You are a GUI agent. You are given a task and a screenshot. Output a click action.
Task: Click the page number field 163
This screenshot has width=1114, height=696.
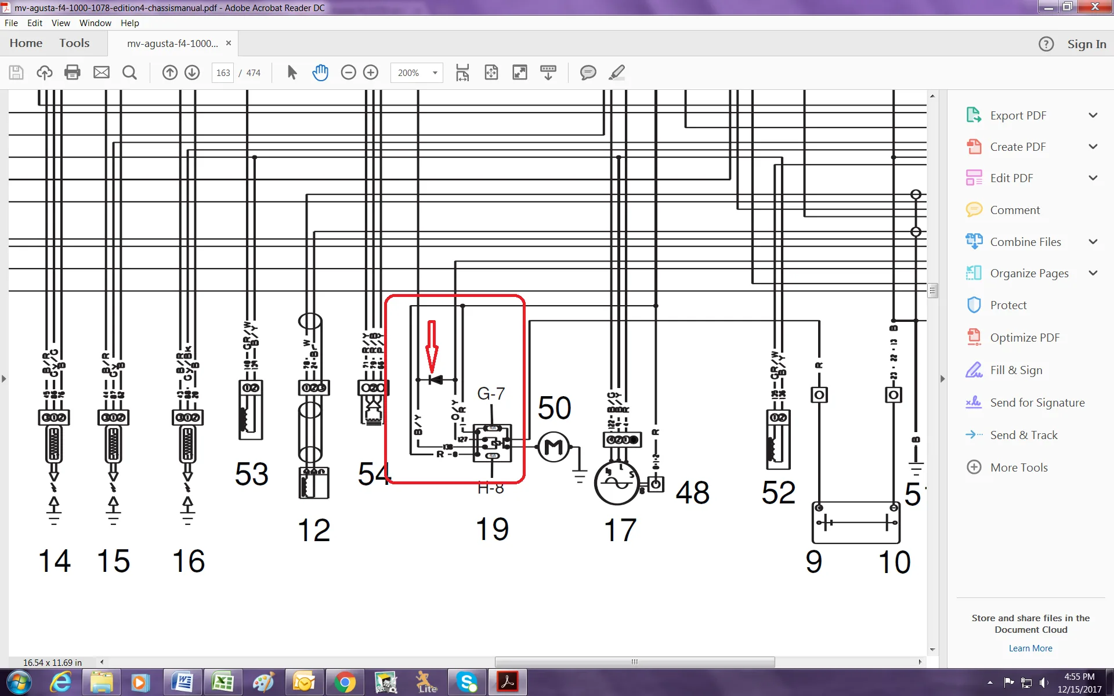(x=223, y=73)
